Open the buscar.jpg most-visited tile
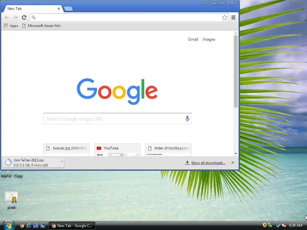The height and width of the screenshot is (230, 307). point(66,150)
